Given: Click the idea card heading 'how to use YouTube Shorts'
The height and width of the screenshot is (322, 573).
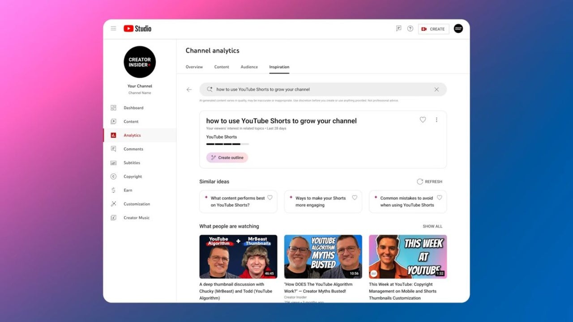Looking at the screenshot, I should (x=282, y=121).
